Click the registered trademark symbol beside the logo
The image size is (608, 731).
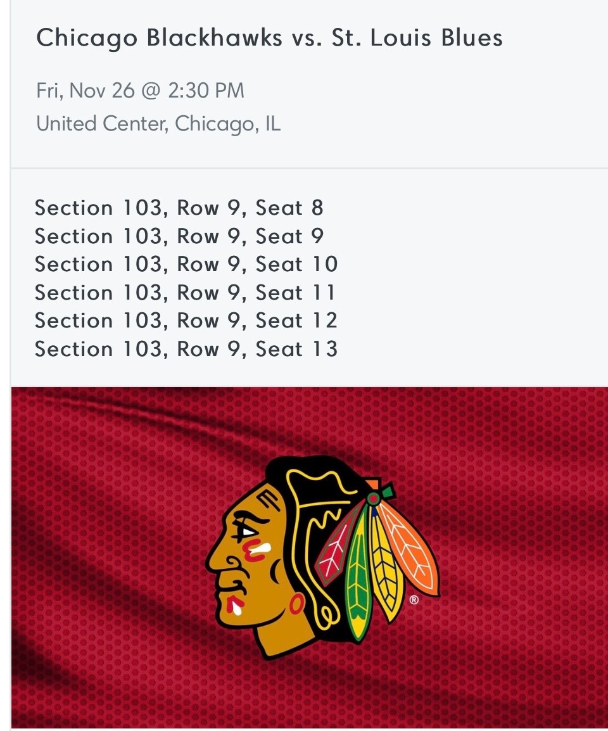[x=414, y=600]
